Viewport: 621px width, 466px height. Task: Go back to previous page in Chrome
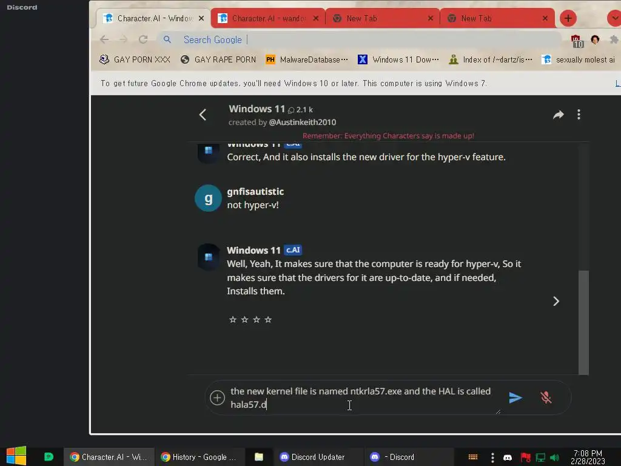[104, 39]
